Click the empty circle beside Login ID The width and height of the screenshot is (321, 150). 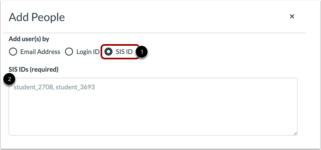69,52
